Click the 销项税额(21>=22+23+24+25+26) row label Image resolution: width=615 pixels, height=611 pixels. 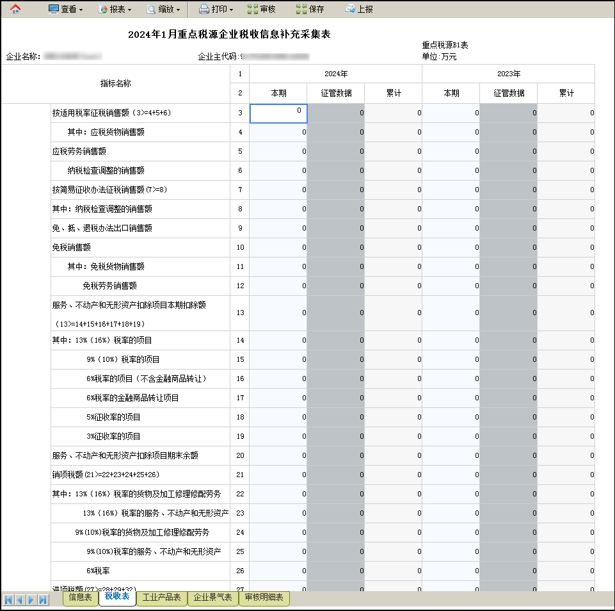click(106, 475)
